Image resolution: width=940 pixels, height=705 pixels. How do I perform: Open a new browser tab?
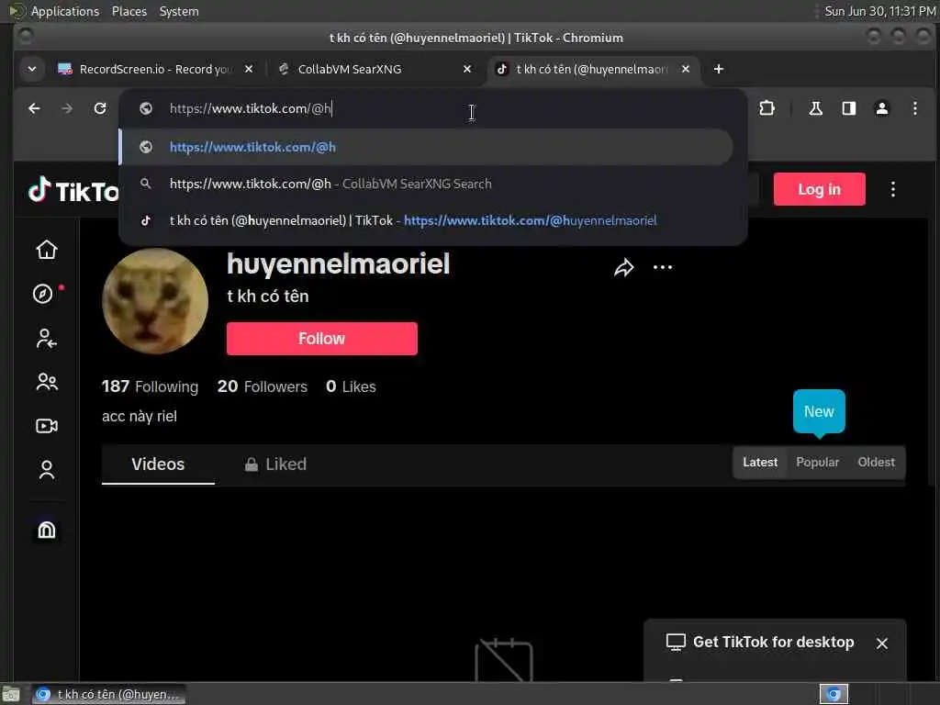pyautogui.click(x=718, y=69)
